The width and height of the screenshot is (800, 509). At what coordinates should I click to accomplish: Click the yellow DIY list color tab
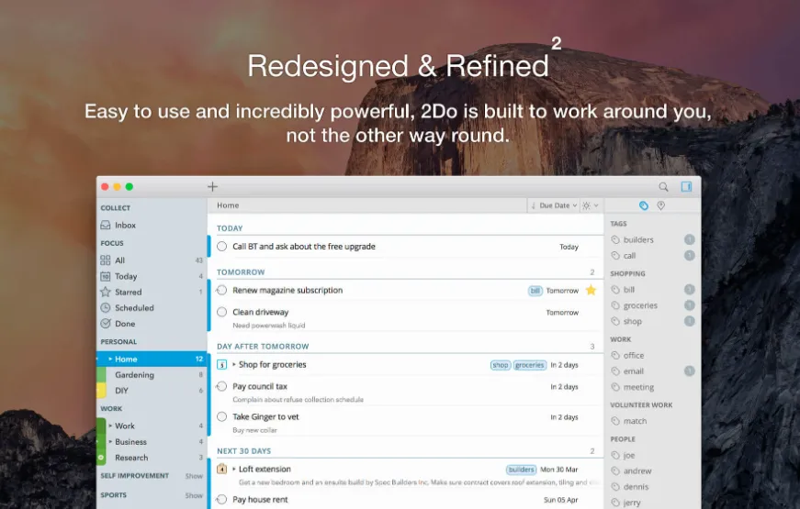coord(101,391)
